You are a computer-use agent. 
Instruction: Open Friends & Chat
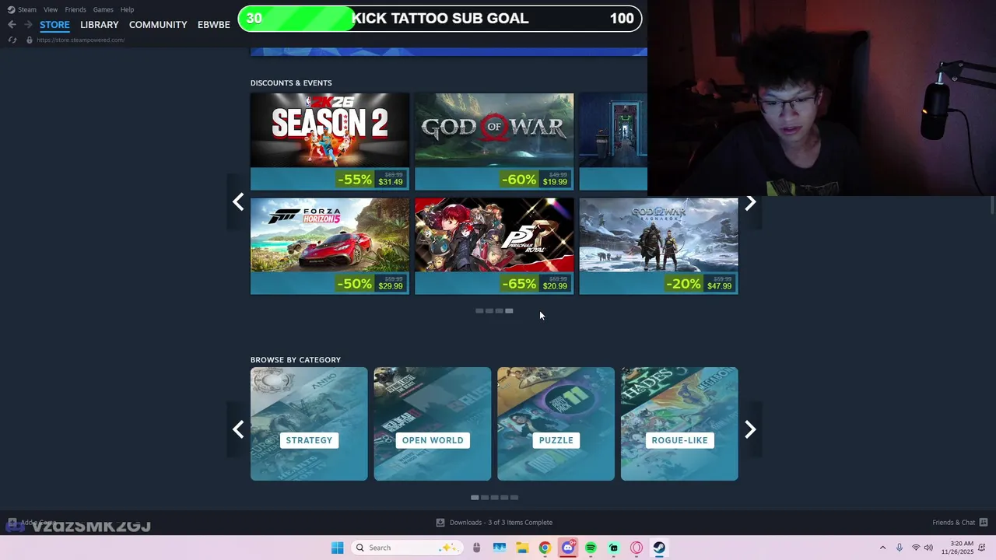[x=954, y=523]
